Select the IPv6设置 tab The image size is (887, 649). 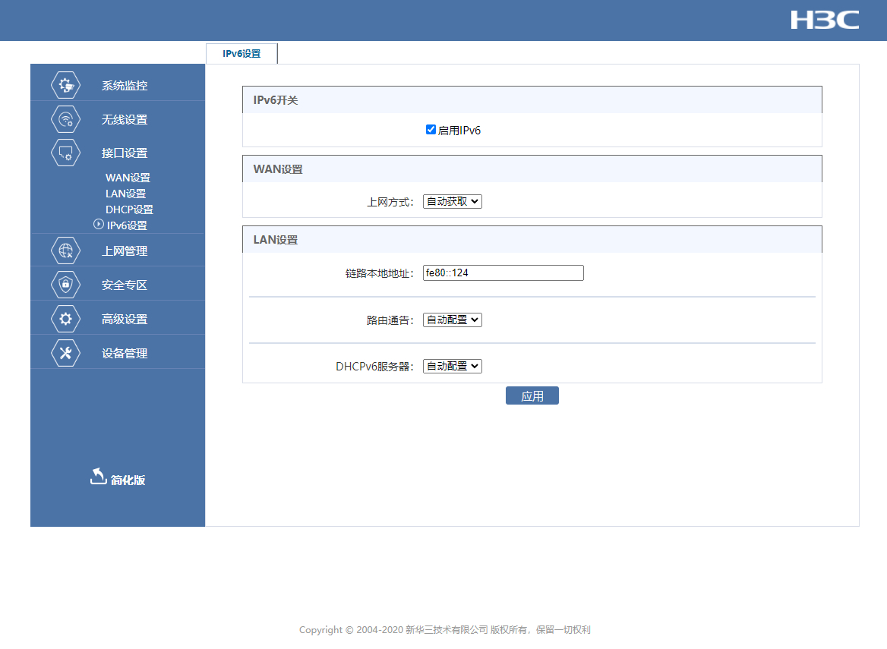241,54
